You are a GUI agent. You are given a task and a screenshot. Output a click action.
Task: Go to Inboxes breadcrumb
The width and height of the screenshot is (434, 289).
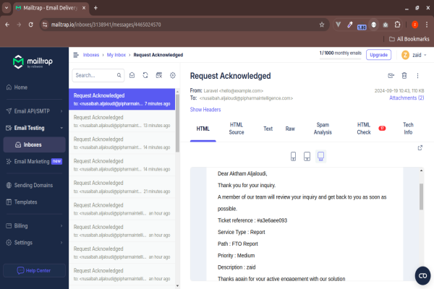[91, 55]
